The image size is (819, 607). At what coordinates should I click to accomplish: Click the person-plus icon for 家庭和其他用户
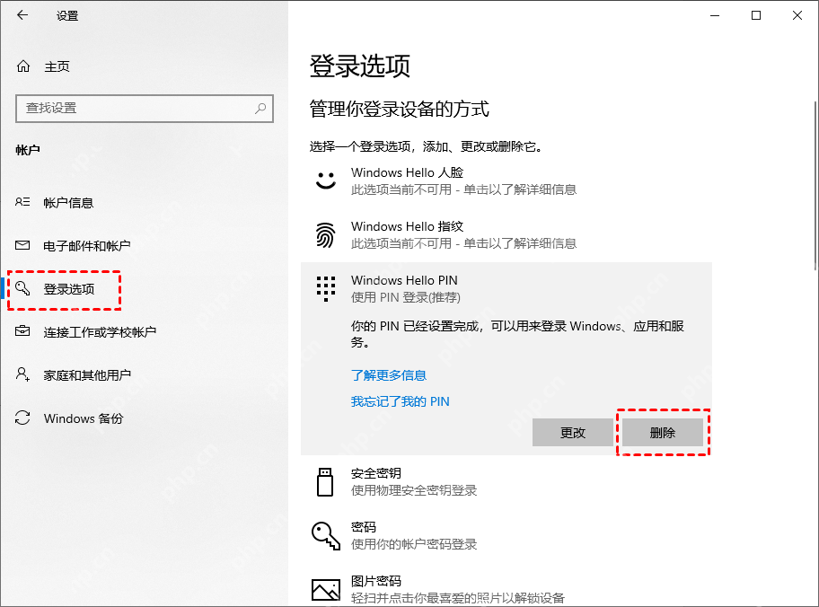[22, 374]
